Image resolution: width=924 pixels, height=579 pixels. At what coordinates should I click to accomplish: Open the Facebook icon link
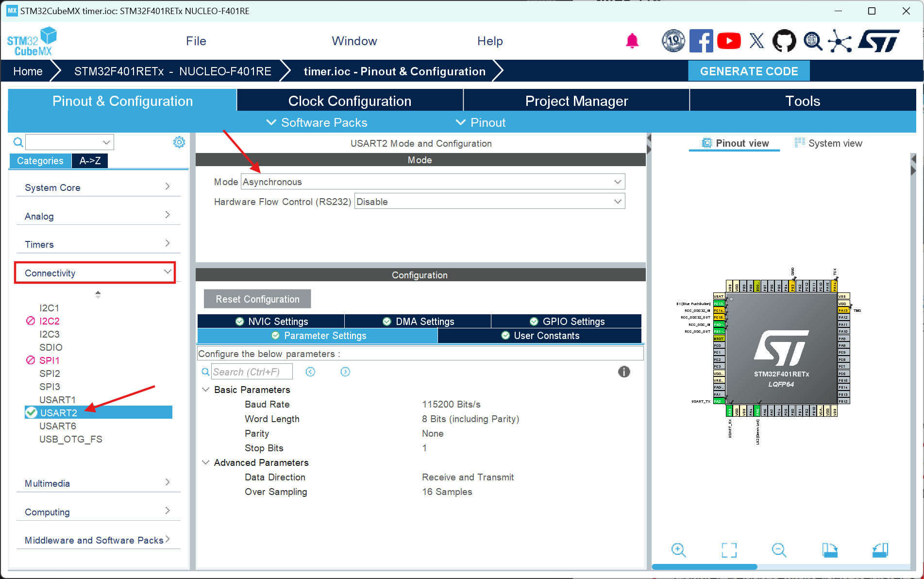[701, 41]
